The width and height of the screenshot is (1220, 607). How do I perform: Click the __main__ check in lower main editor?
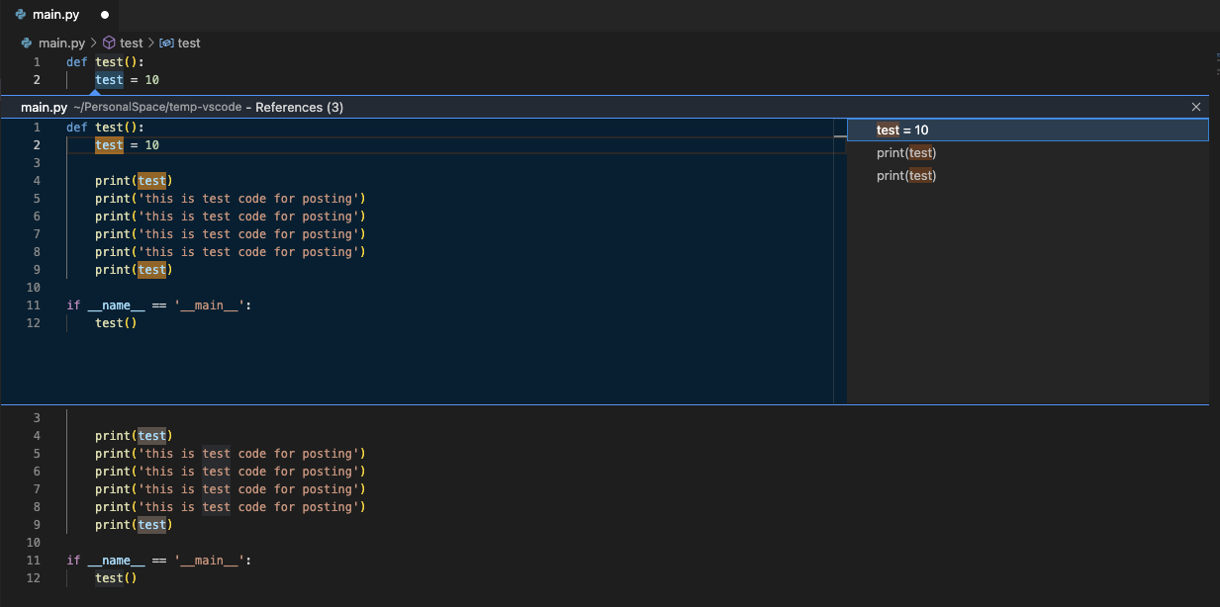(159, 561)
